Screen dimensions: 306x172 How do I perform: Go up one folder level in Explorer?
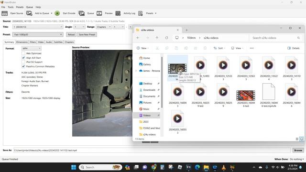point(157,38)
